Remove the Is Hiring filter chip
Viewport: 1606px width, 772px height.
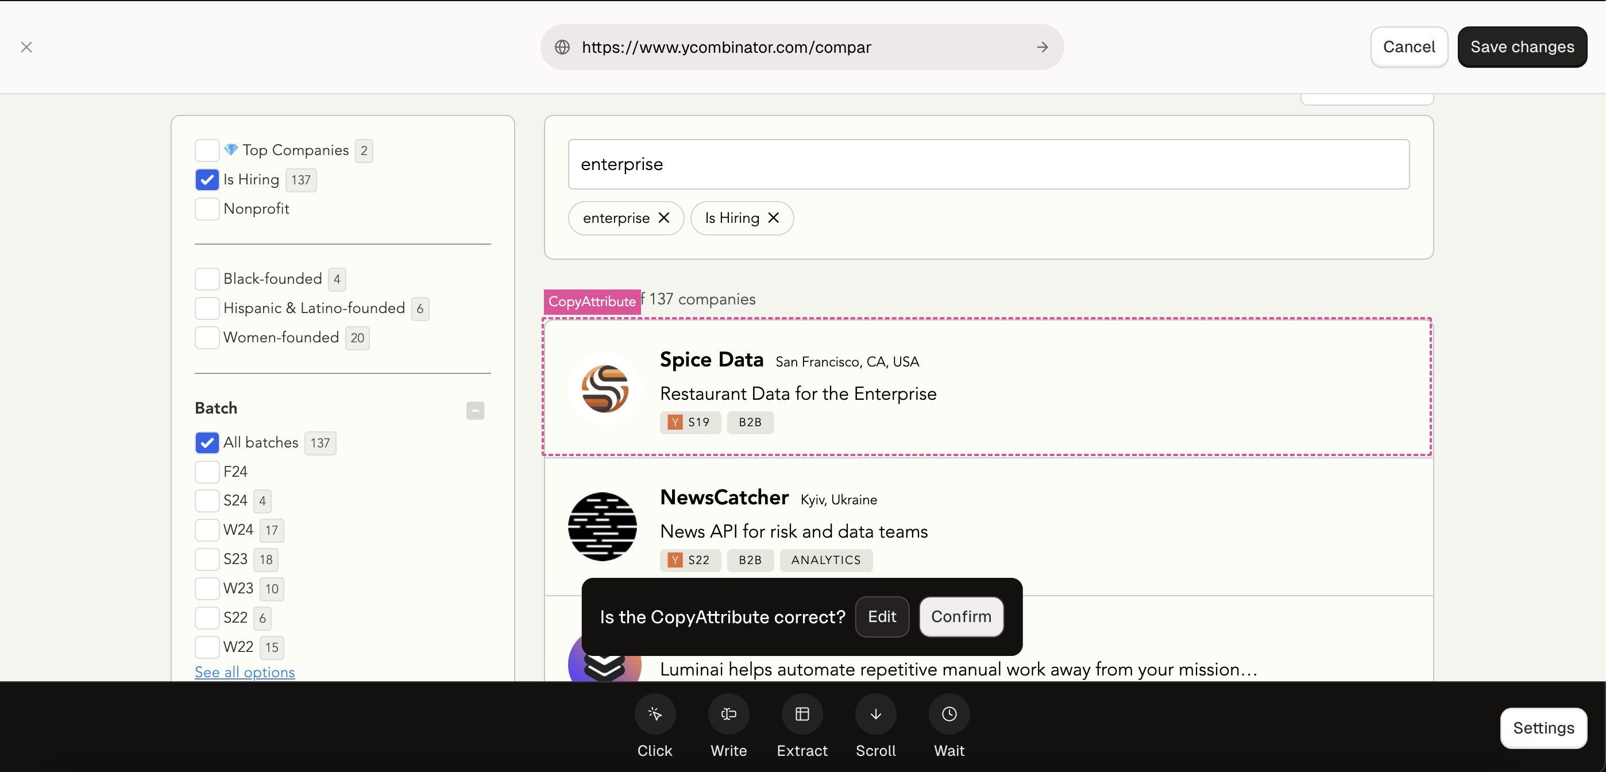773,218
